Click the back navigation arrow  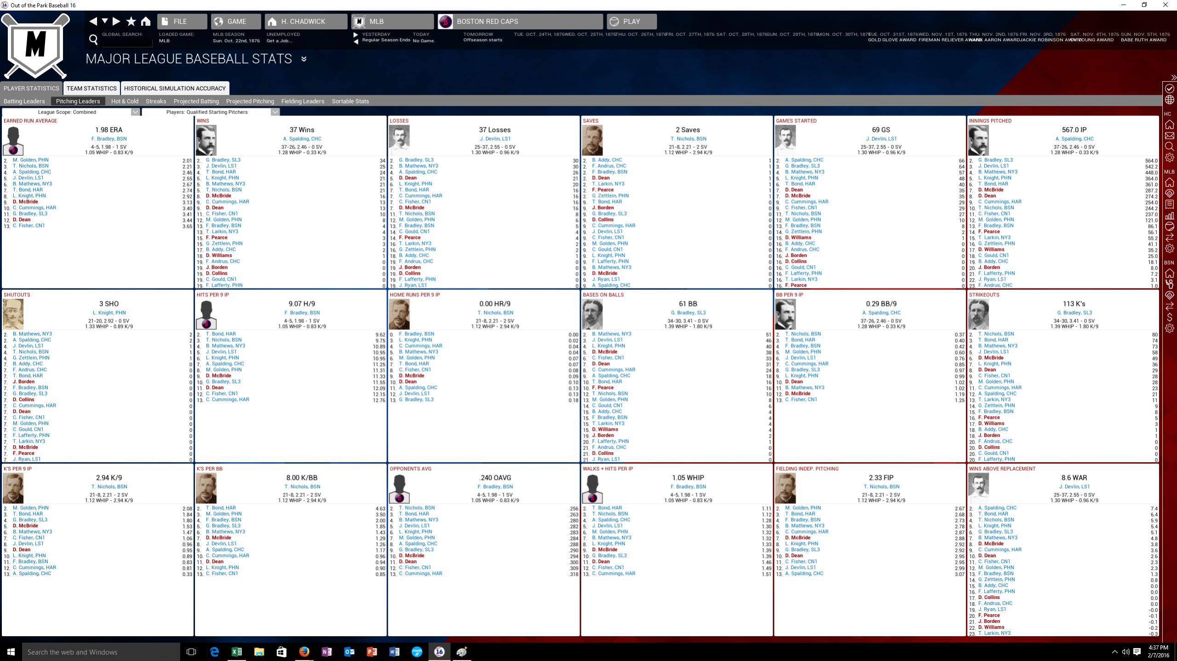[93, 21]
